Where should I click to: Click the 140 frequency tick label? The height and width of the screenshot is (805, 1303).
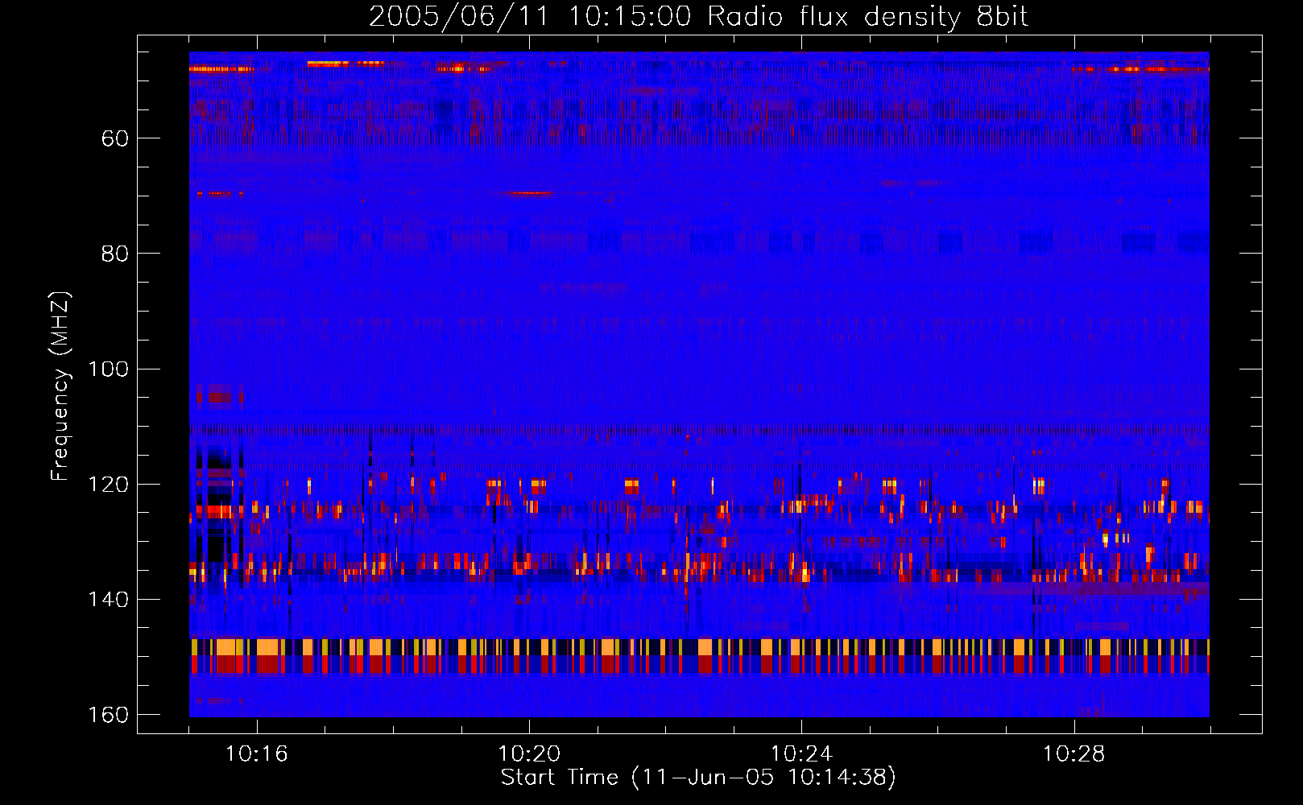click(109, 600)
